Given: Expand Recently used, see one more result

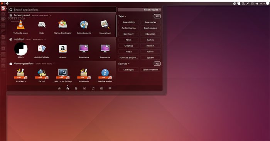Looking at the screenshot, I should 41,15.
